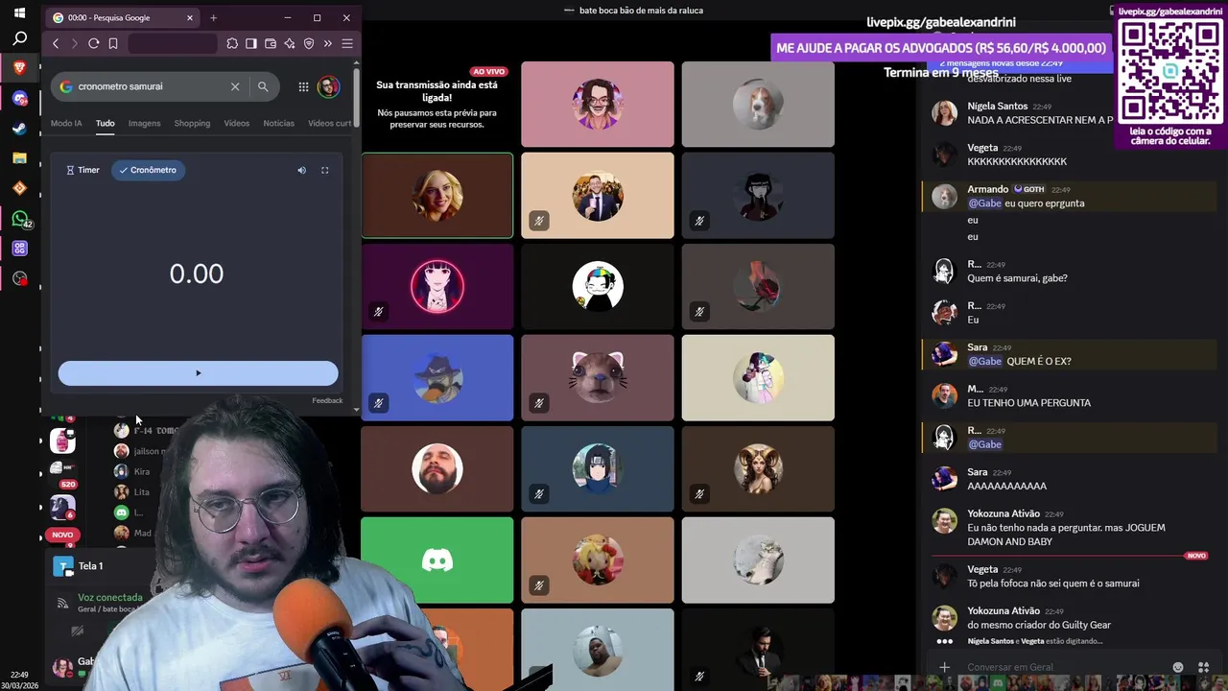Click the NOVO new messages badge in chat
The width and height of the screenshot is (1228, 691).
coord(1196,556)
